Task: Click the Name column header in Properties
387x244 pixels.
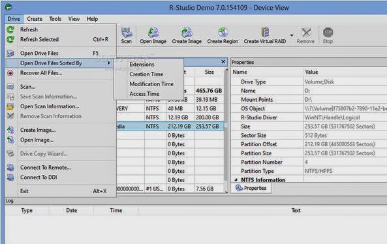Action: [x=267, y=72]
